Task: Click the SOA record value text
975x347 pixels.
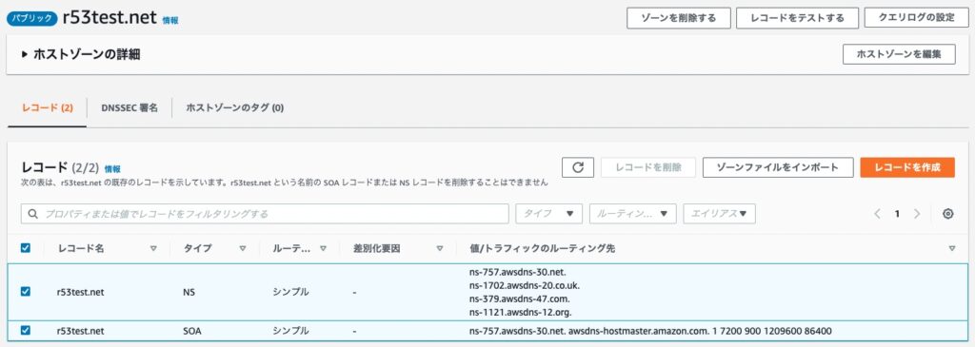Action: pyautogui.click(x=650, y=331)
